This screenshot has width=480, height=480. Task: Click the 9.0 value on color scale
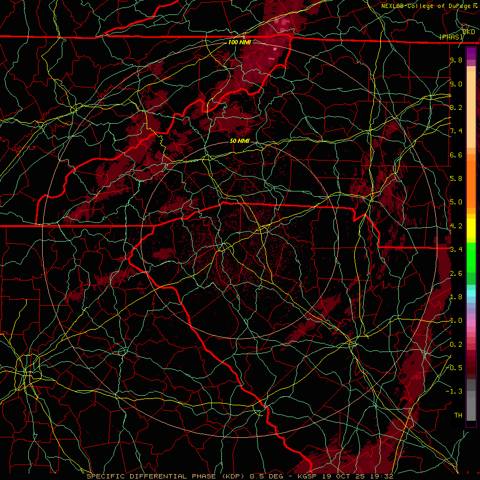[x=456, y=84]
